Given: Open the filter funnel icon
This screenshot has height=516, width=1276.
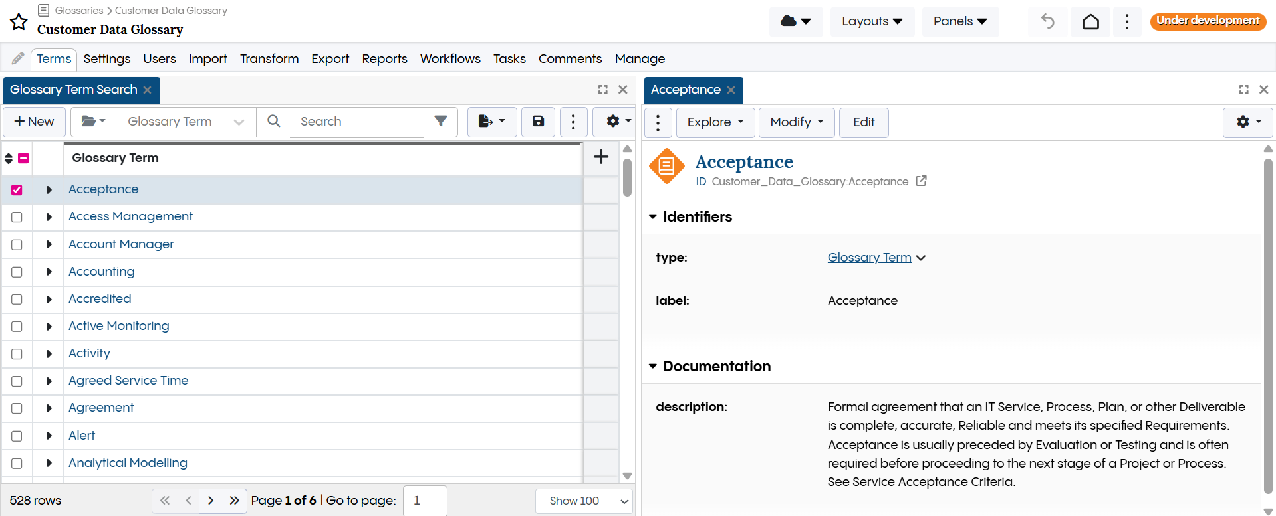Looking at the screenshot, I should click(x=440, y=121).
